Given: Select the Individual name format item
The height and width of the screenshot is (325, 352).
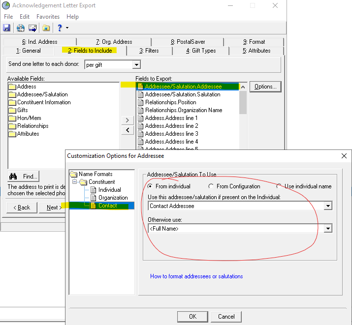Looking at the screenshot, I should tap(106, 190).
